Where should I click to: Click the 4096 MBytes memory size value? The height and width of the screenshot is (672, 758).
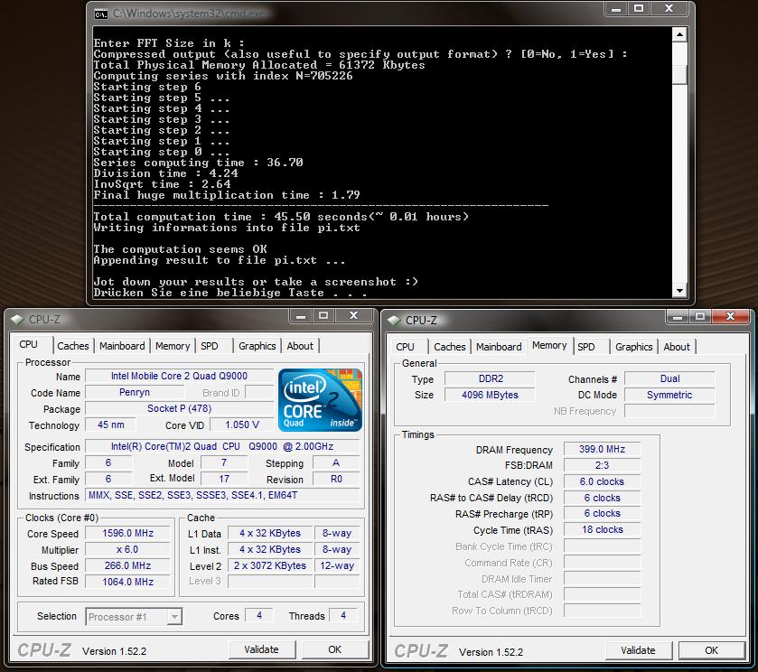pyautogui.click(x=491, y=395)
